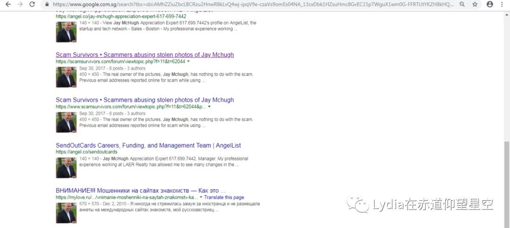This screenshot has height=228, width=510.
Task: Expand dropdown arrow next to www.scamsurvivors.com URL
Action: [209, 107]
